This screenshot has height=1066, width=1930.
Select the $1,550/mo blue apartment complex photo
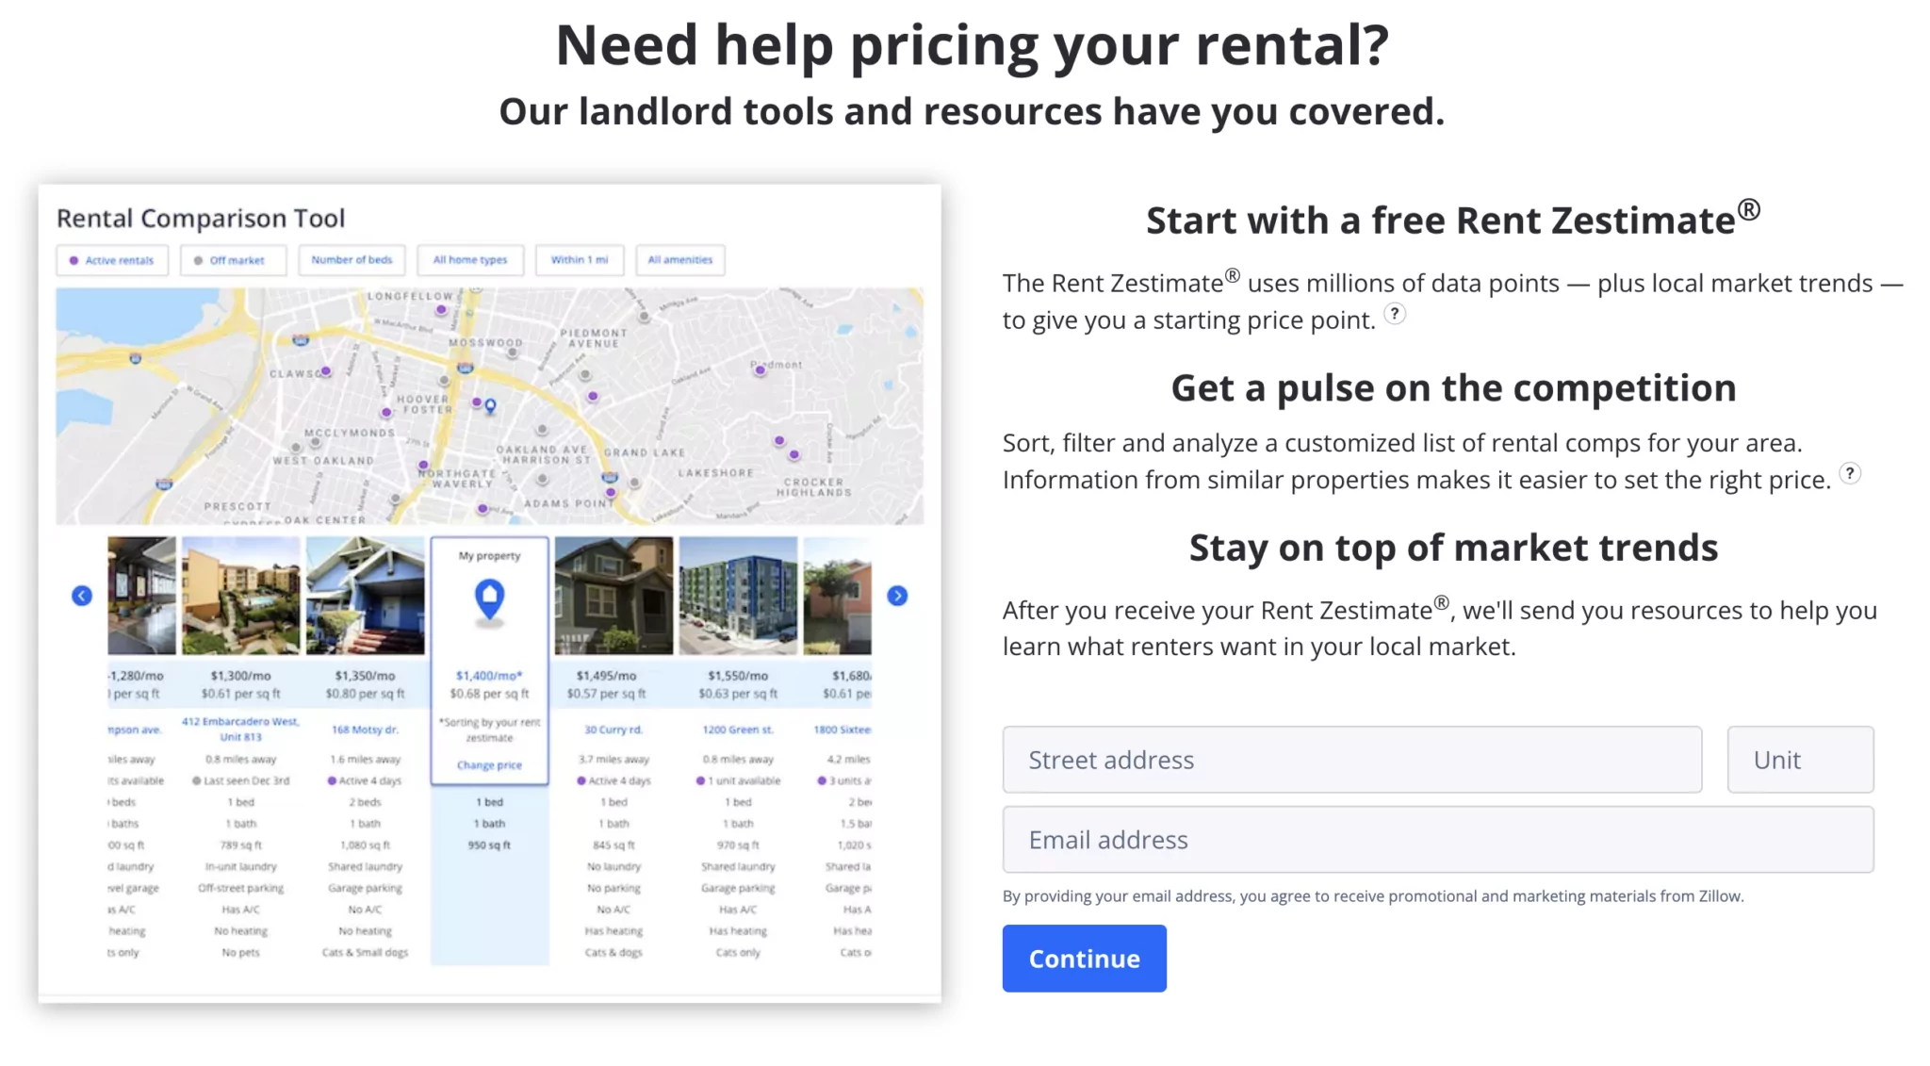point(738,596)
